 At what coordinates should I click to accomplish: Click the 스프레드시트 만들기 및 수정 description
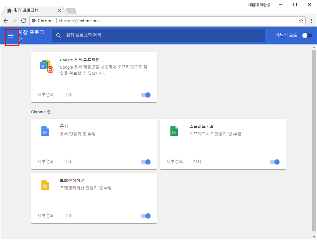tap(215, 134)
